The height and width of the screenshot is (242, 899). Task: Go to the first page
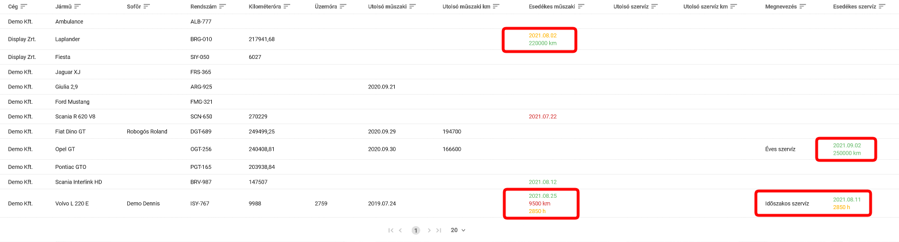click(x=391, y=230)
